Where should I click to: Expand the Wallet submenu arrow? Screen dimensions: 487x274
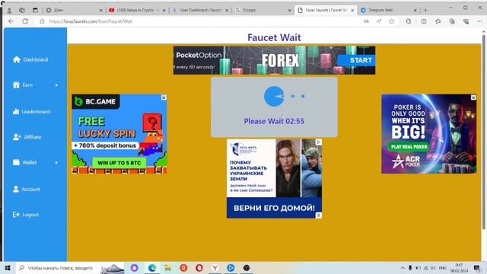(56, 162)
